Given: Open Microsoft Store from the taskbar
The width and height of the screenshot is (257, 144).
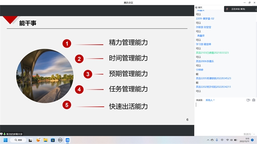Looking at the screenshot, I should pyautogui.click(x=53, y=140).
